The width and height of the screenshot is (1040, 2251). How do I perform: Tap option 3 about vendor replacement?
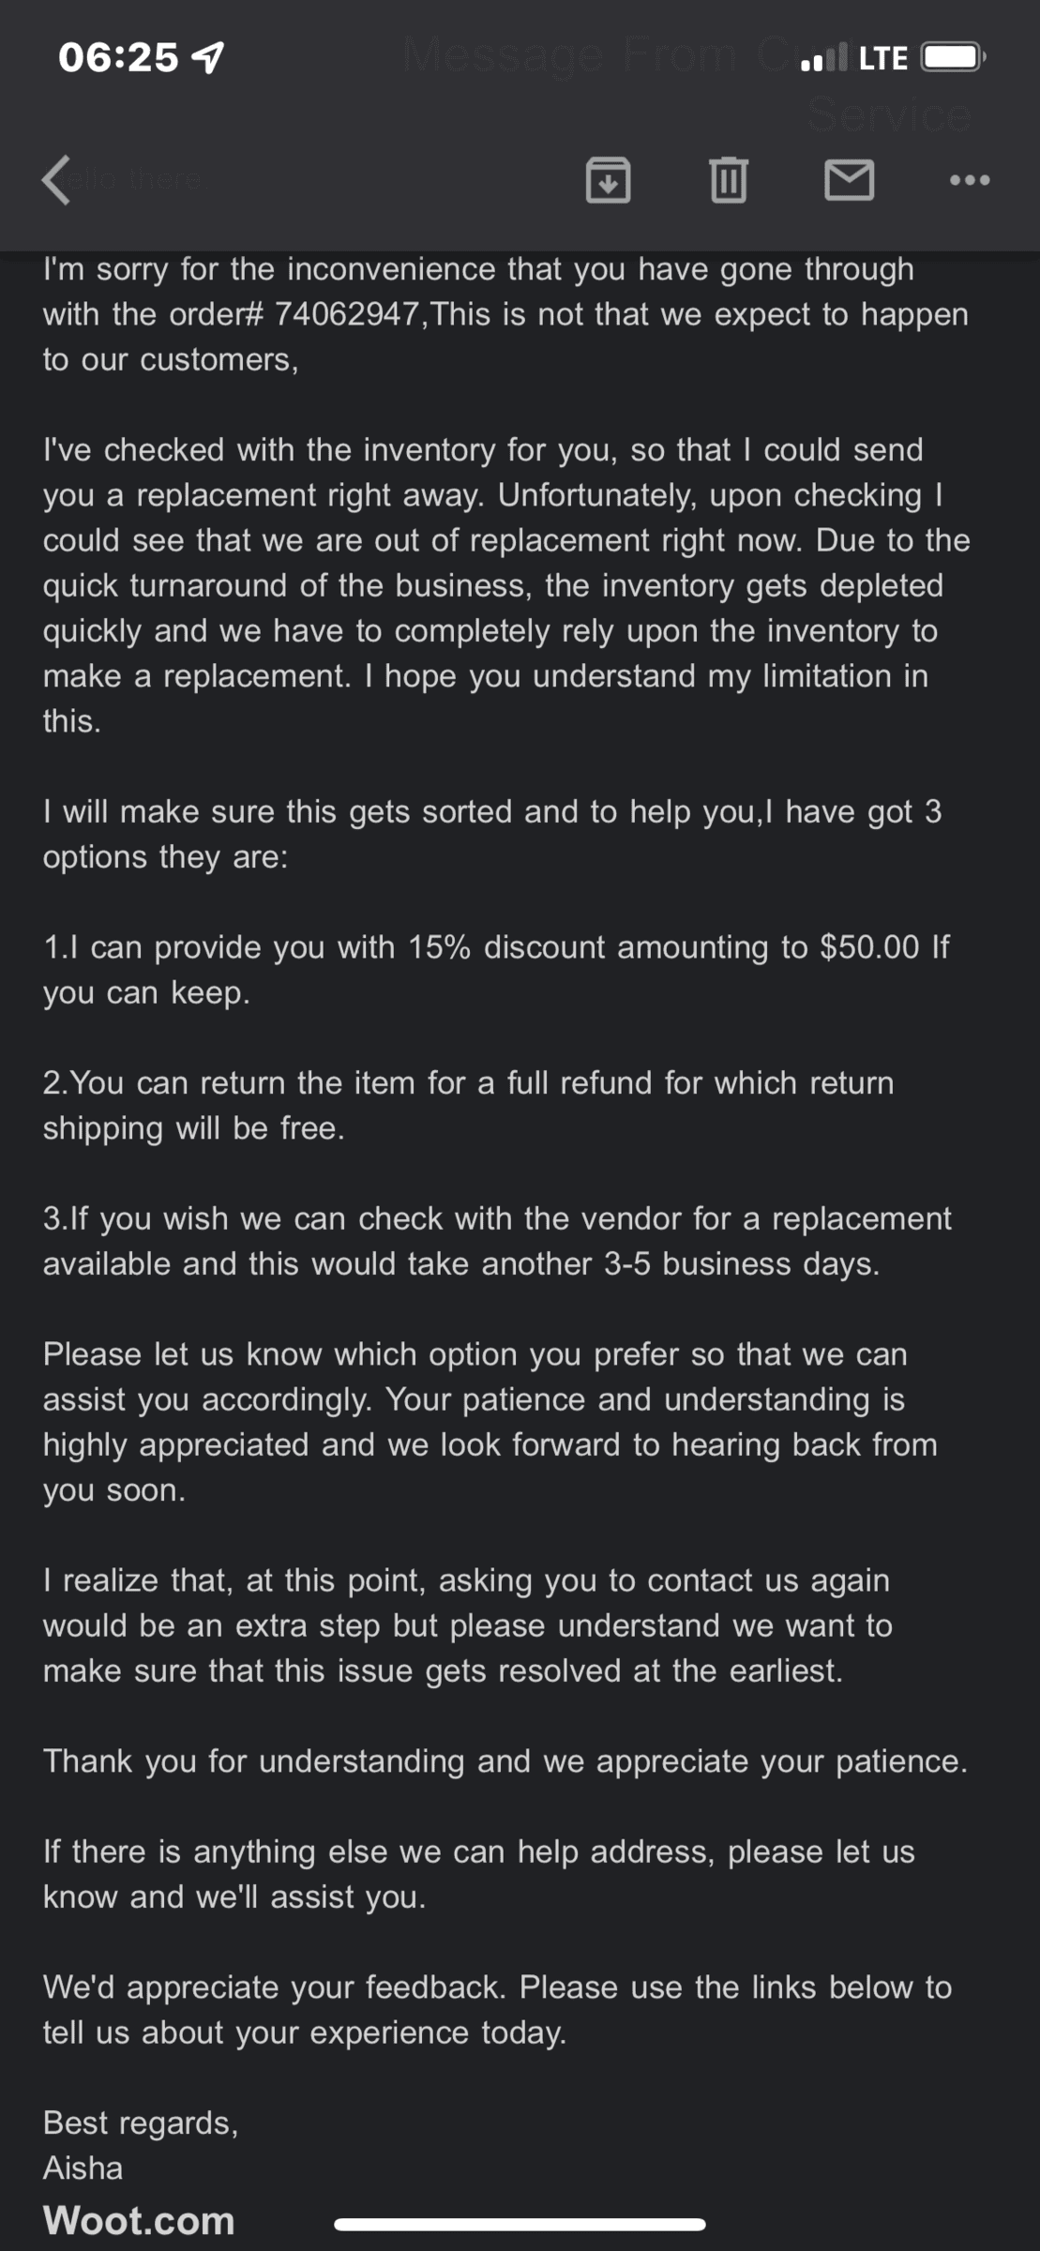497,1241
